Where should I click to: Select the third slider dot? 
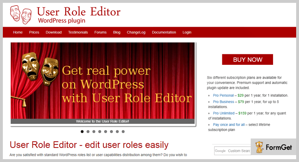[94, 132]
